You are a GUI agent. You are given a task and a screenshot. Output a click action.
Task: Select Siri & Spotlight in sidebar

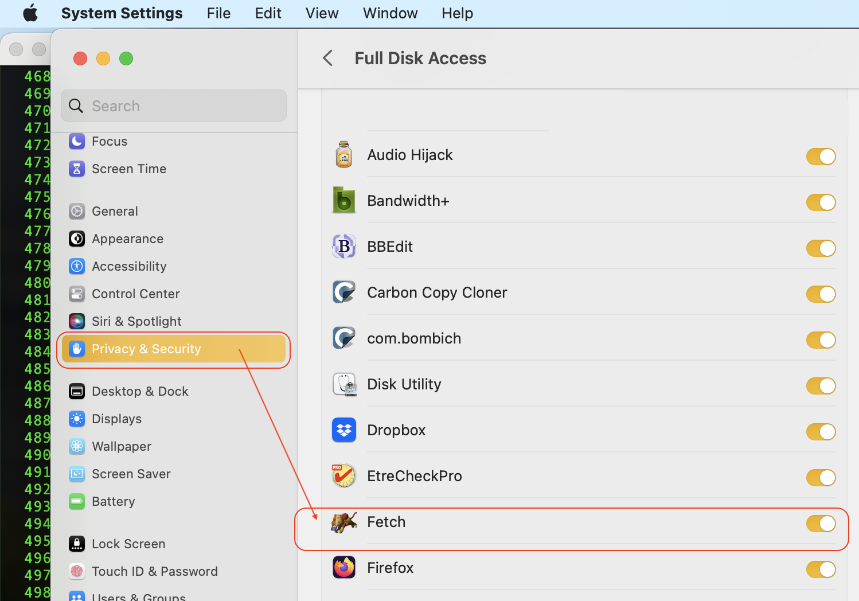coord(174,321)
